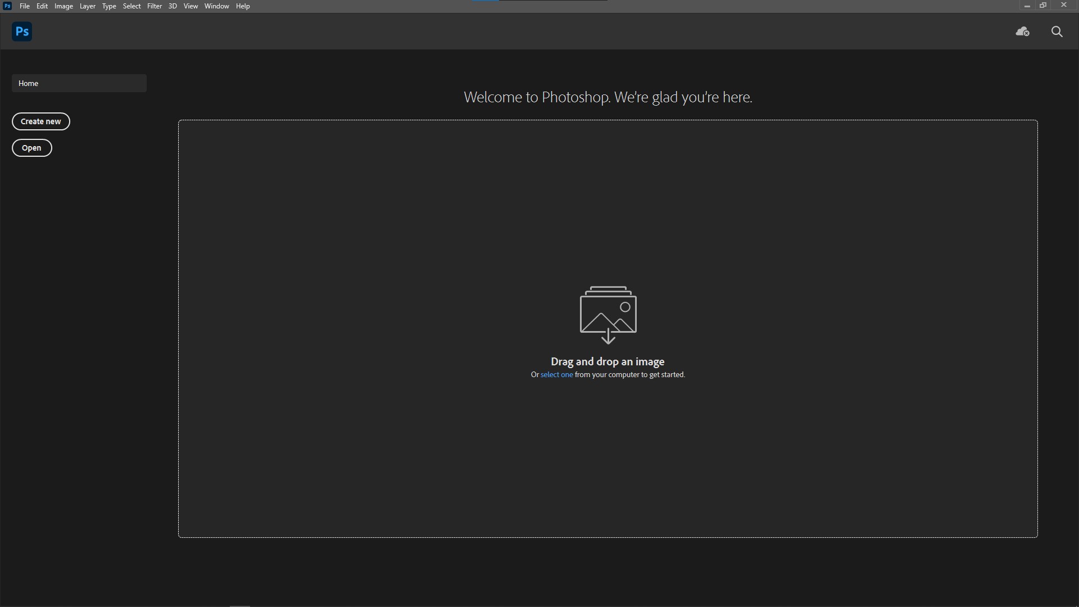Open the Filter menu
This screenshot has width=1079, height=607.
(x=154, y=6)
